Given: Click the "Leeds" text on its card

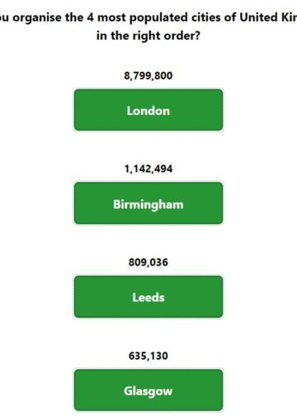Looking at the screenshot, I should (148, 298).
